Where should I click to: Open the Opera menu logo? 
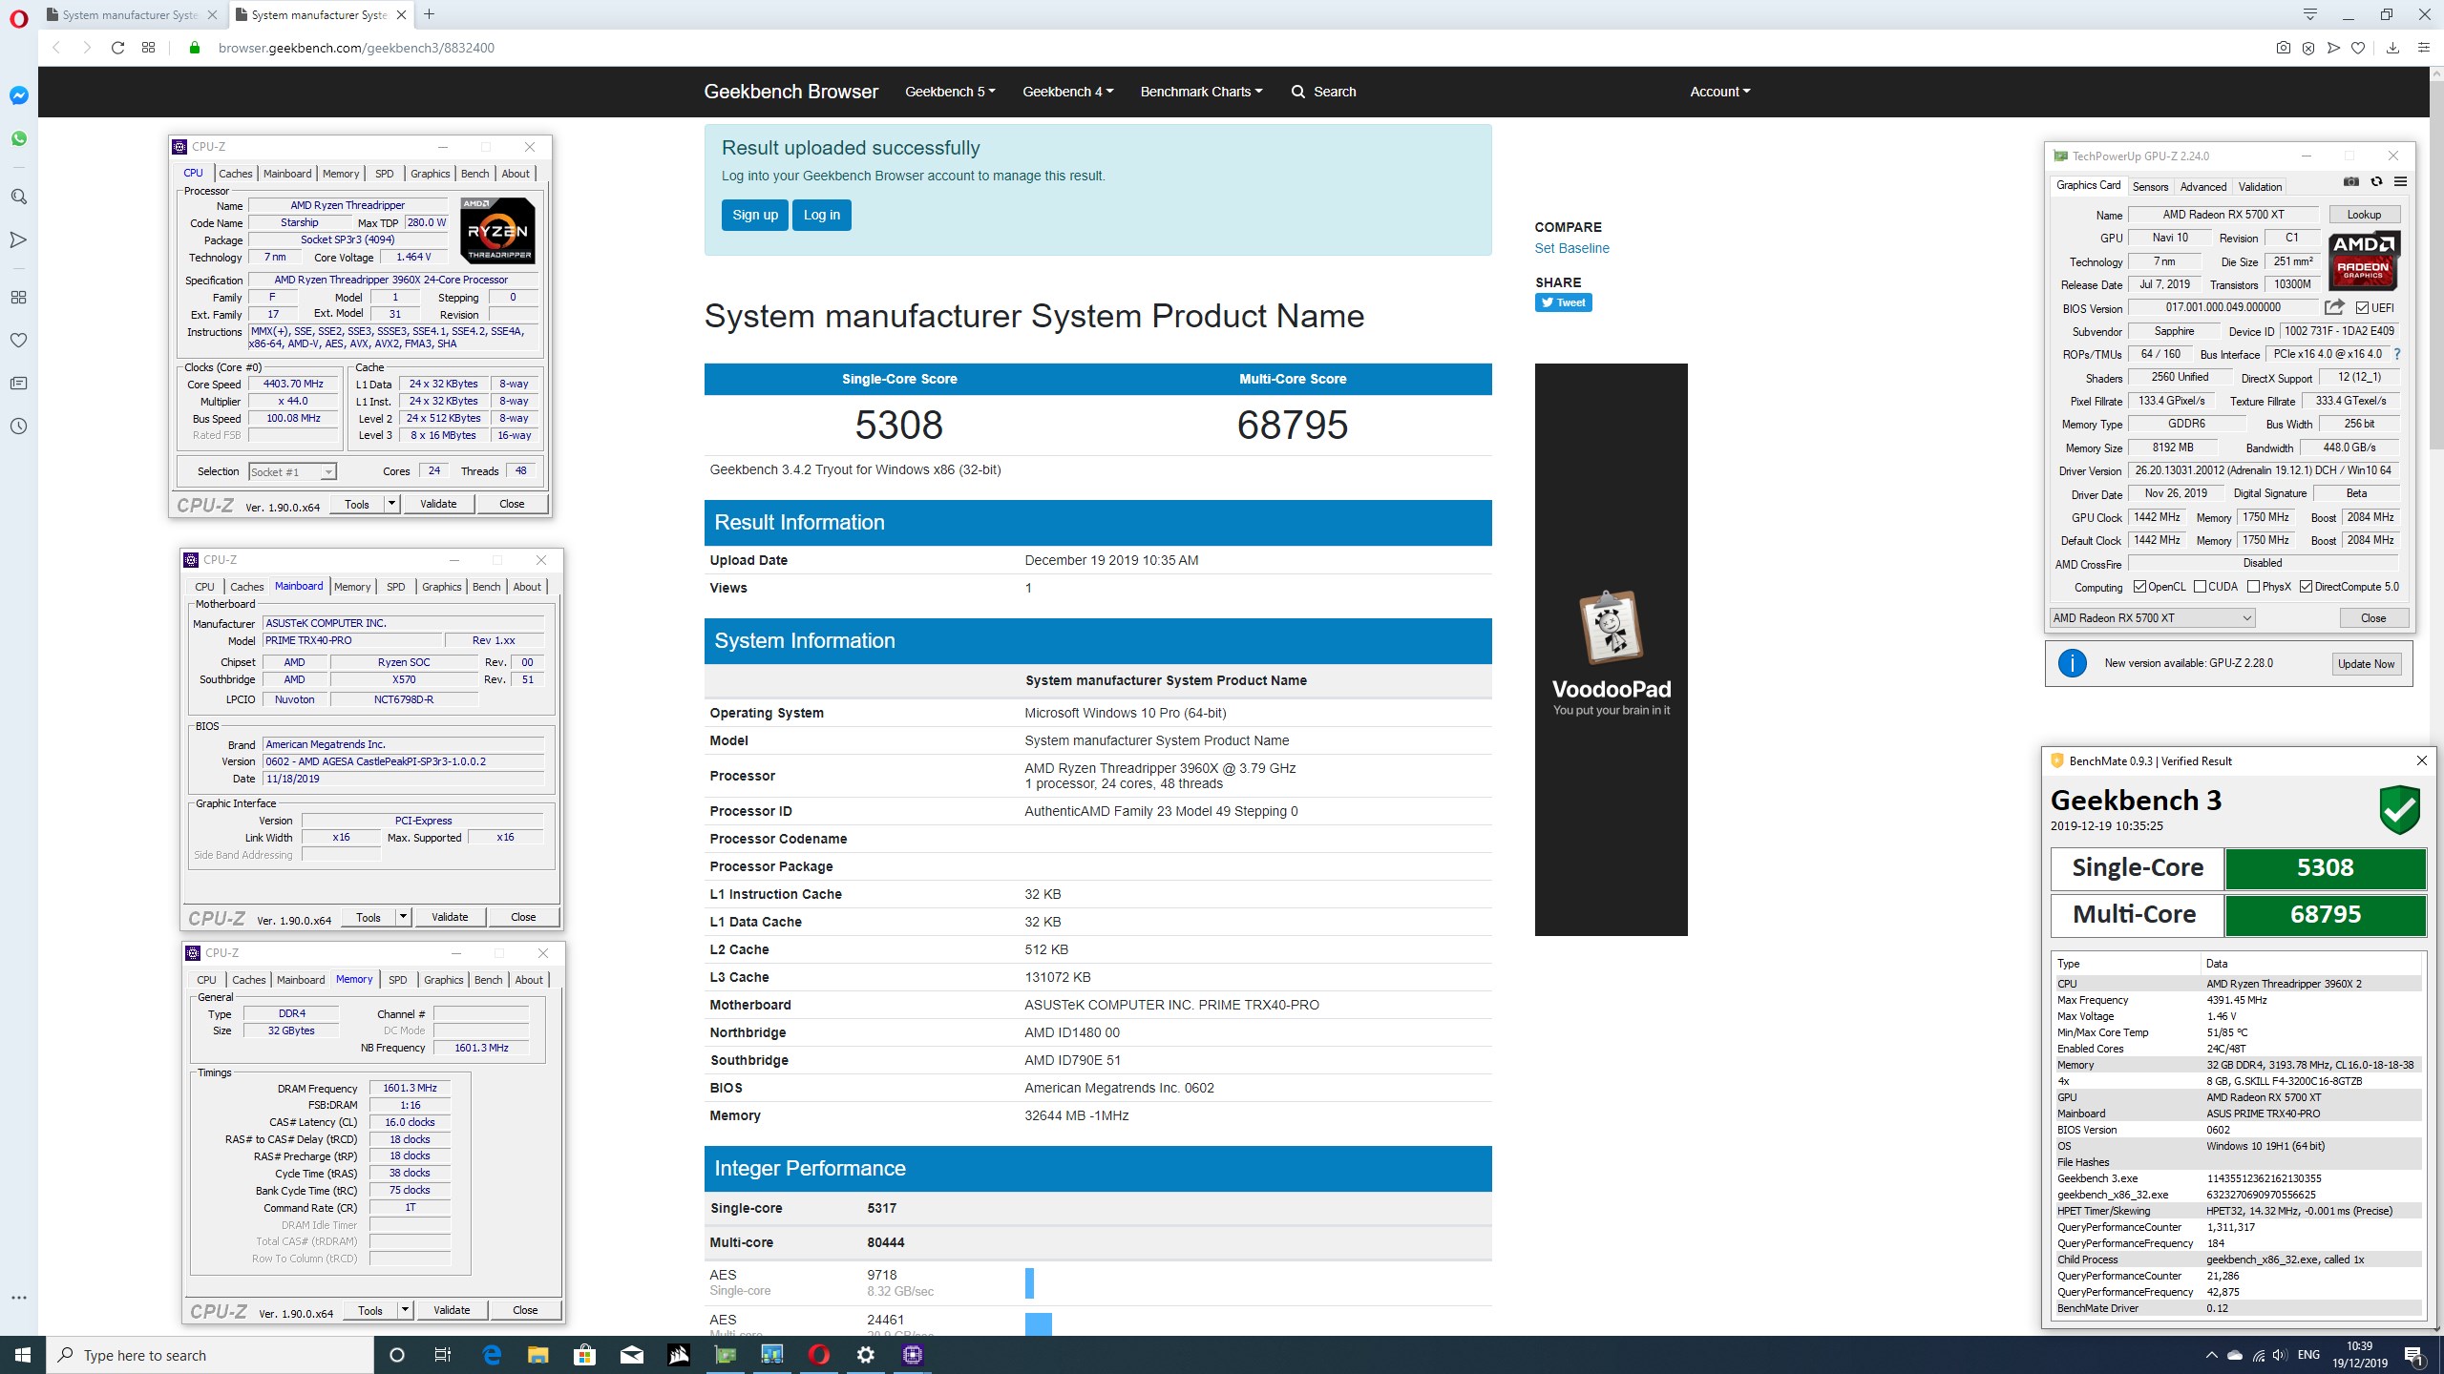point(18,18)
